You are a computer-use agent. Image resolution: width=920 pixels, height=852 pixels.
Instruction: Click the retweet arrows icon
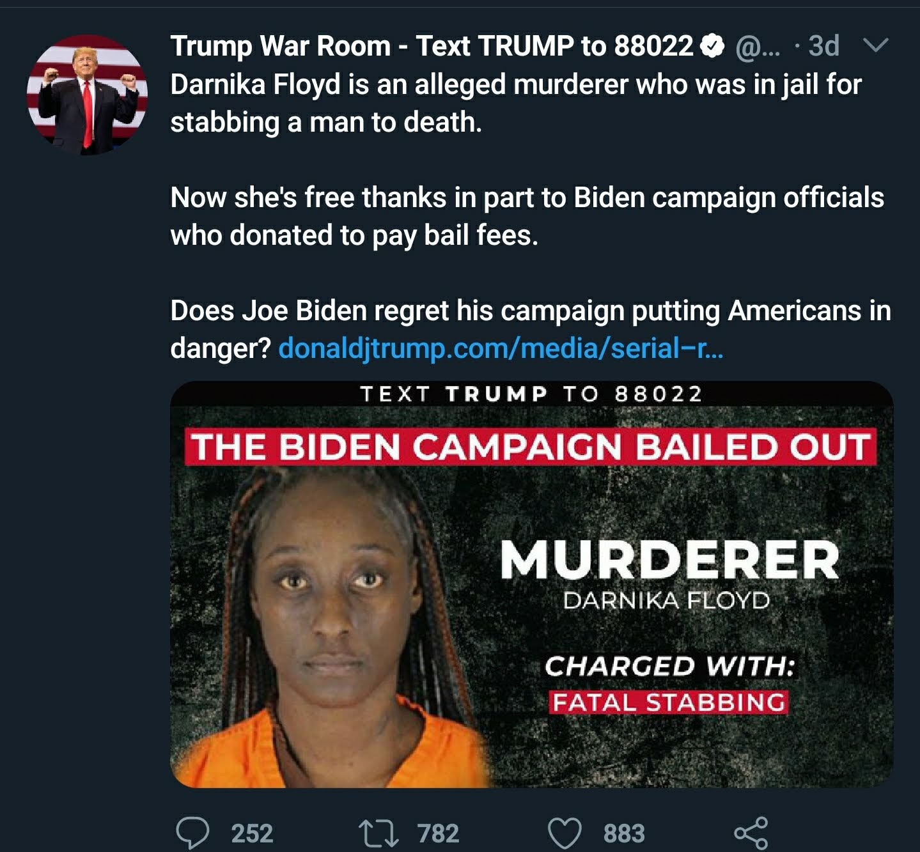(x=378, y=834)
